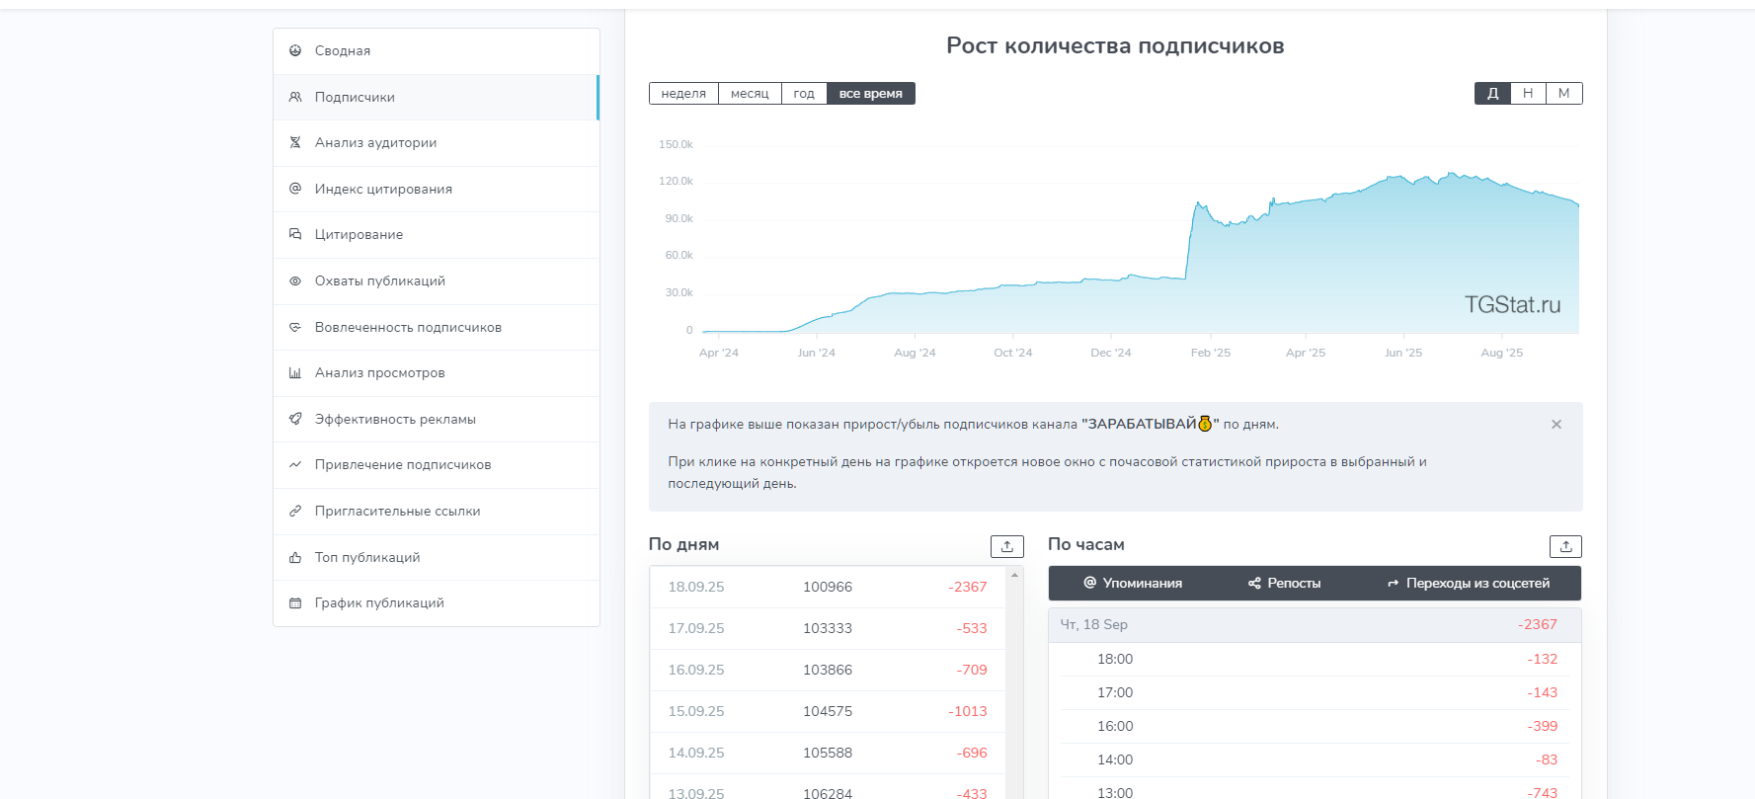This screenshot has height=799, width=1755.
Task: Click the export icon above the 'По часам' table
Action: [1565, 546]
